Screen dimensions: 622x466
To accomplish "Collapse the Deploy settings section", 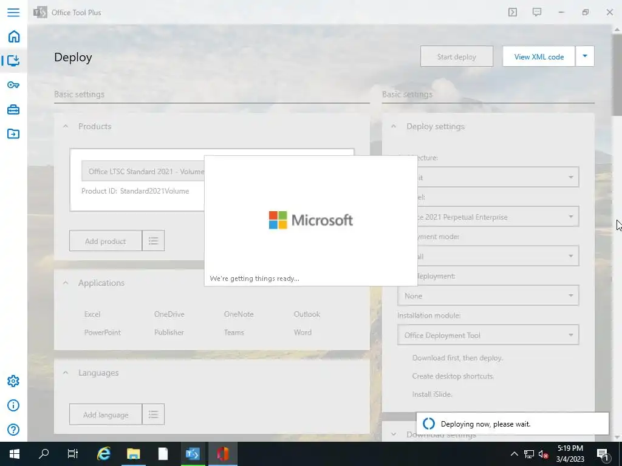I will [x=394, y=126].
